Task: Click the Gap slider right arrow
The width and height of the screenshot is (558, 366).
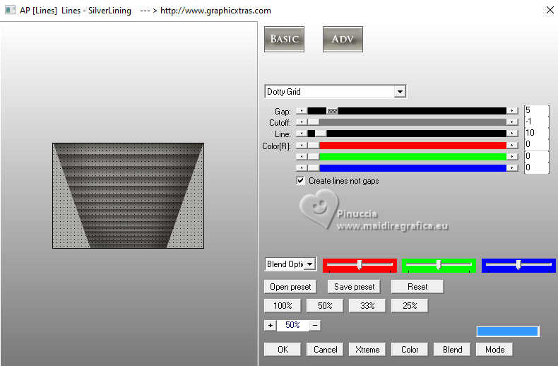Action: tap(512, 111)
